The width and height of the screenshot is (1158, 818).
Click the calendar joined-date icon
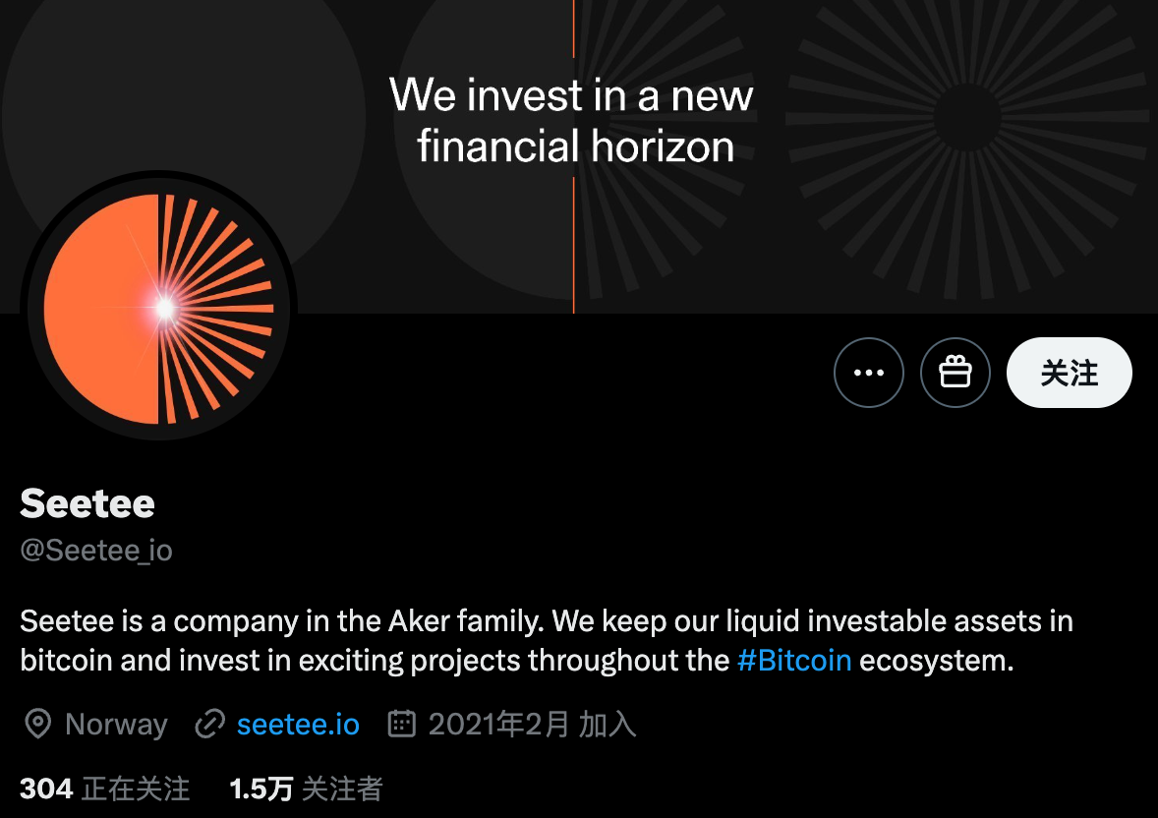(401, 726)
